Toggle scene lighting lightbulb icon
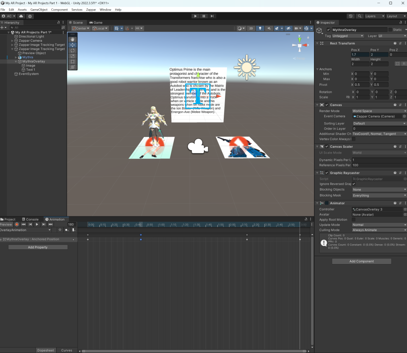This screenshot has width=407, height=353. [260, 28]
